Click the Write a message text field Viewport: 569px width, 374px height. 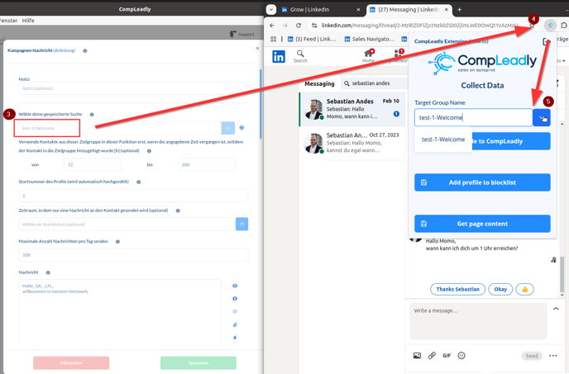click(478, 321)
